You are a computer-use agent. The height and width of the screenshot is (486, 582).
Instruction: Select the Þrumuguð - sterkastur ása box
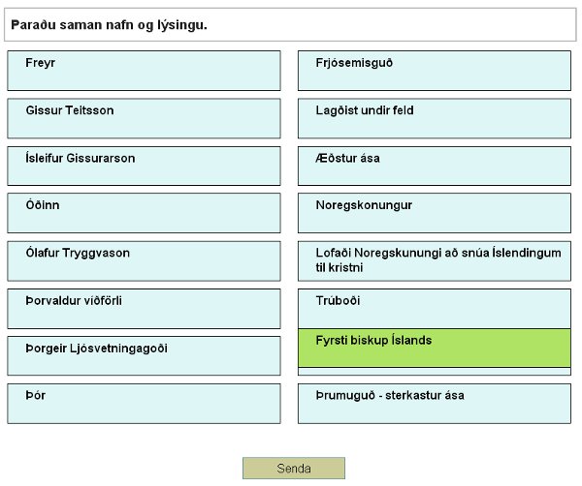coord(435,403)
